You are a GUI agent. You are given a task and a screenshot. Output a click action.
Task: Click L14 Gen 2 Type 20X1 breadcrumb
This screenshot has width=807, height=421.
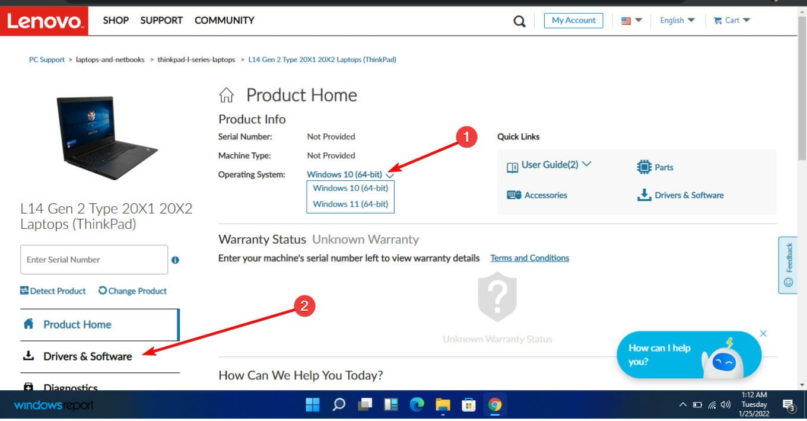coord(322,59)
